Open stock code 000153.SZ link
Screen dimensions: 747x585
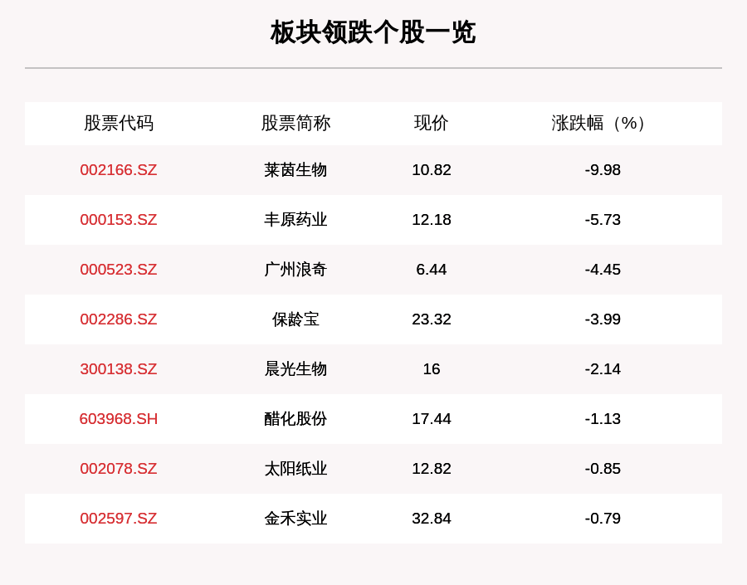[x=119, y=220]
